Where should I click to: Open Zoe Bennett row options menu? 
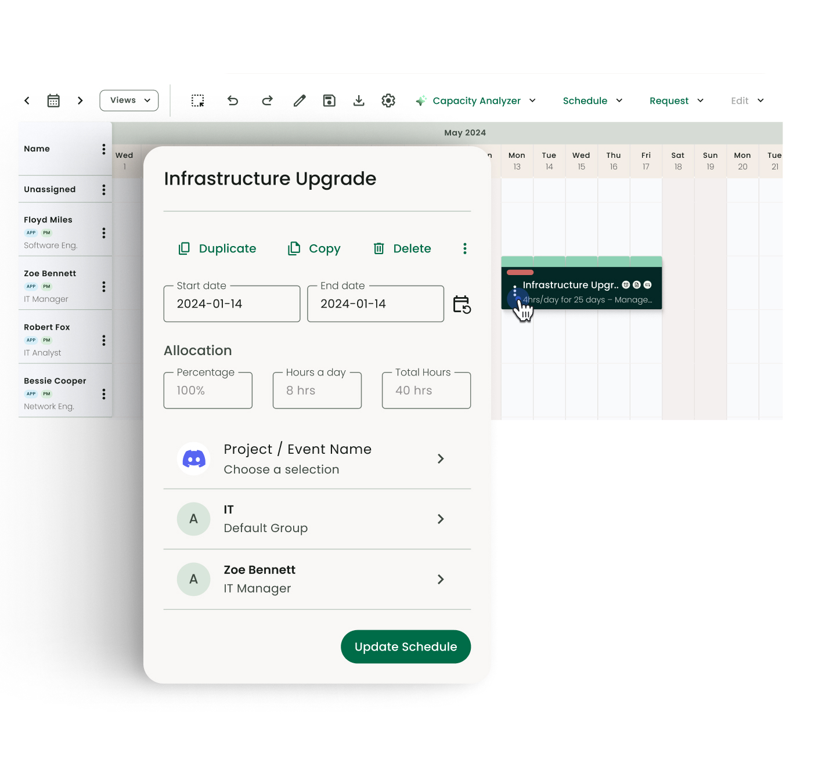(104, 287)
